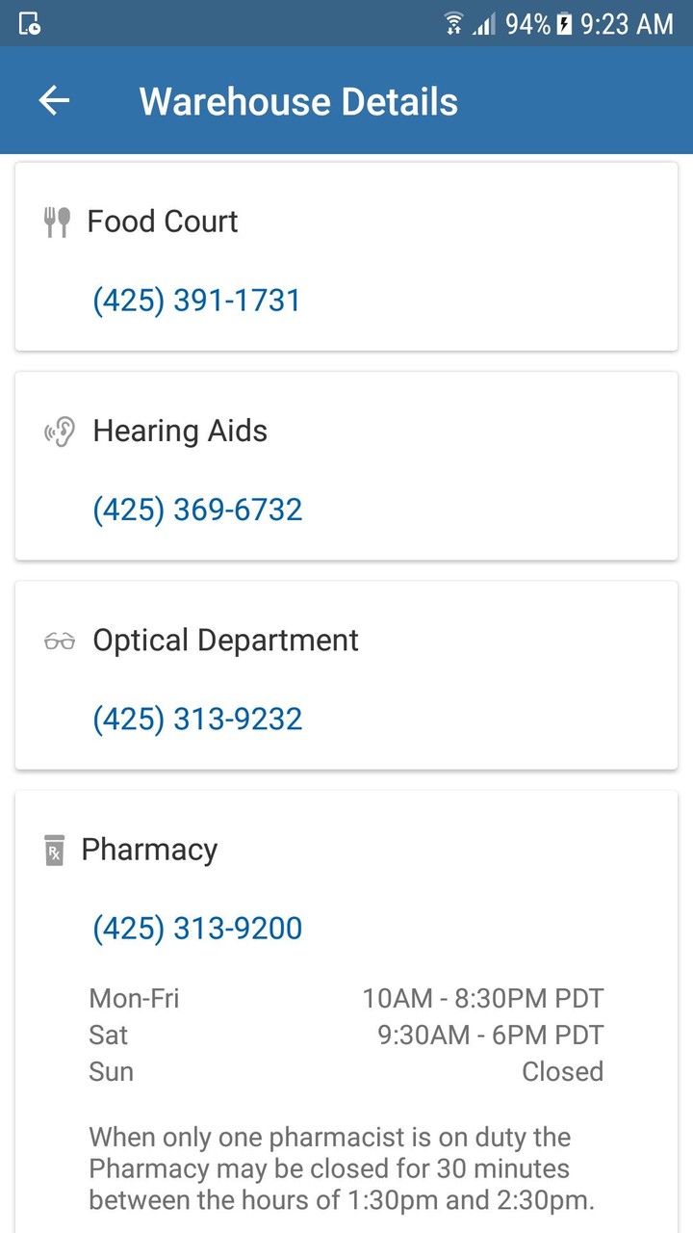Tap the Food Court fork and knife icon
The width and height of the screenshot is (693, 1233).
pyautogui.click(x=57, y=222)
